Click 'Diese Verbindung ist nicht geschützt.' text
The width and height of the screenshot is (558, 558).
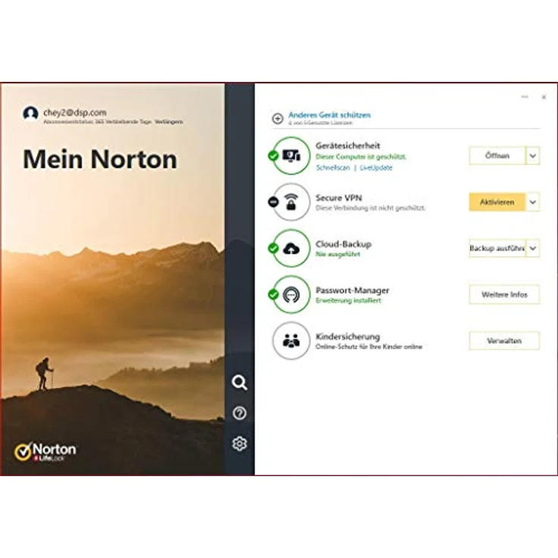pos(370,208)
